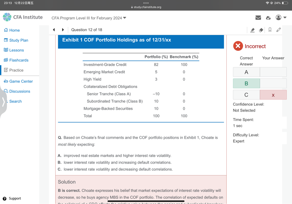Click the Investment-Grade Credit row label
292x204 pixels.
[105, 65]
